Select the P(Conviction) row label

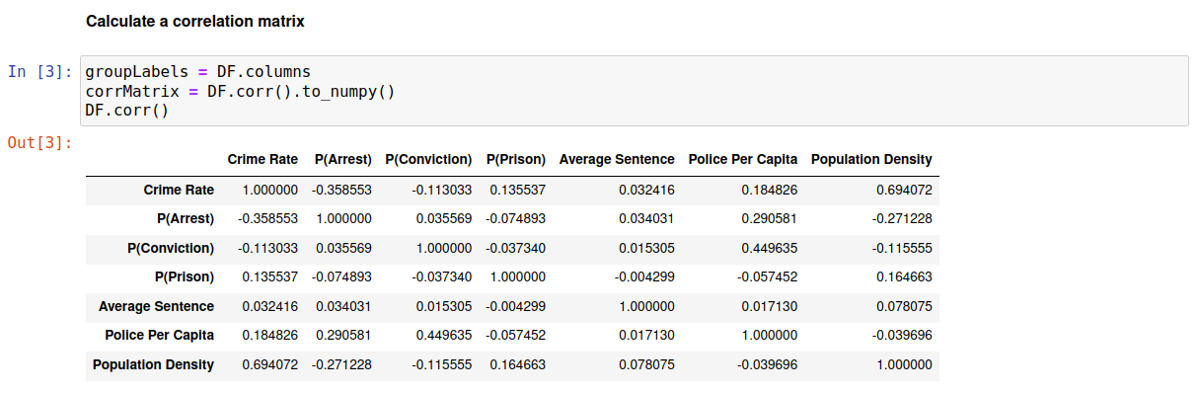[171, 248]
